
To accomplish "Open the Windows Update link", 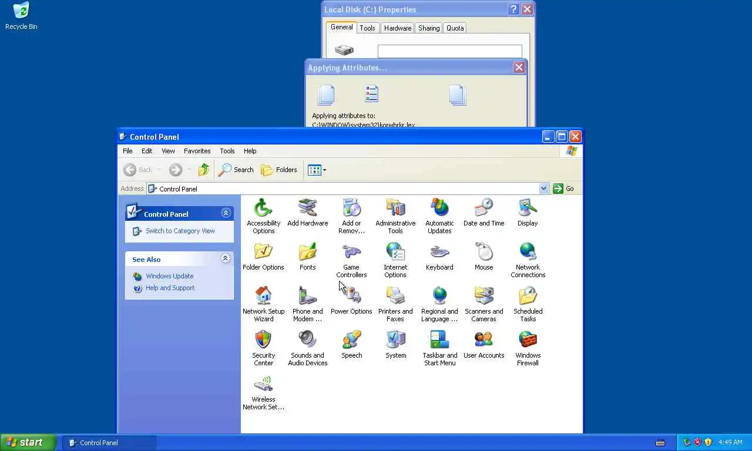I will [169, 276].
